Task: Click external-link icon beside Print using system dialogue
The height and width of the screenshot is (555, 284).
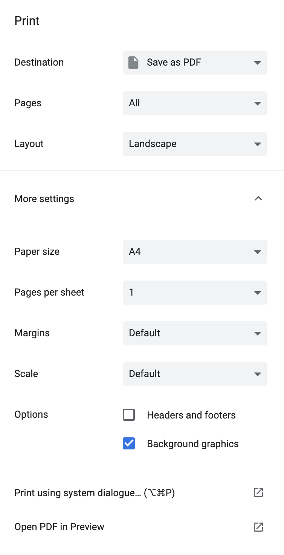Action: 258,492
